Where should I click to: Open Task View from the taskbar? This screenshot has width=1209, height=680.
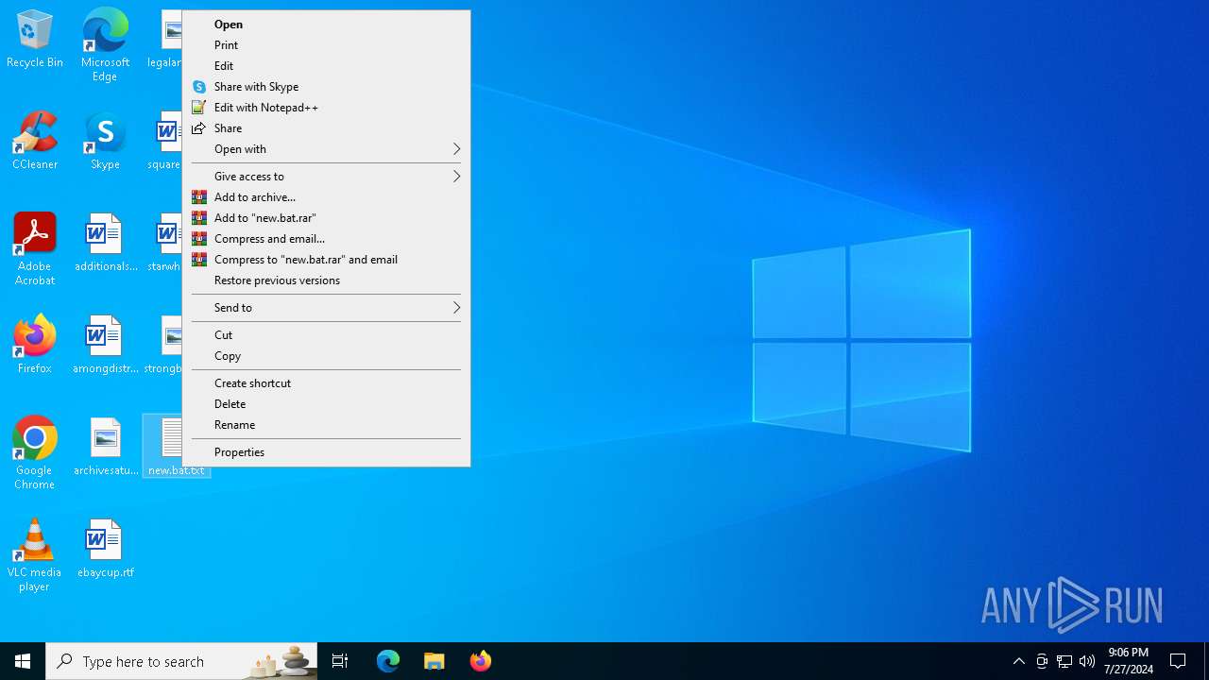340,661
